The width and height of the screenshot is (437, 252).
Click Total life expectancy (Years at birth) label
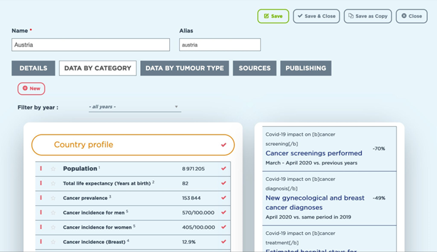107,184
